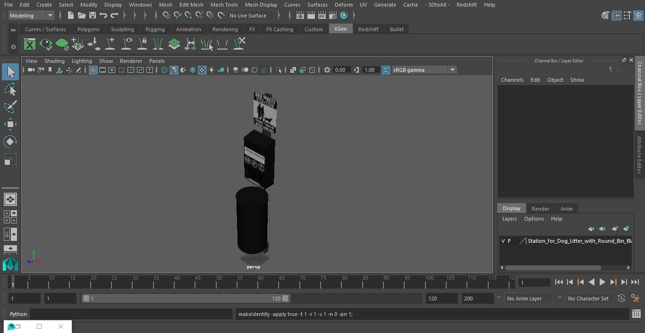Viewport: 645px width, 333px height.
Task: Redo action arrow
Action: click(114, 16)
